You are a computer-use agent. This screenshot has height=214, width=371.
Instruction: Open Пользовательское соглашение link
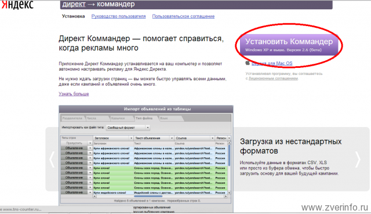(183, 16)
